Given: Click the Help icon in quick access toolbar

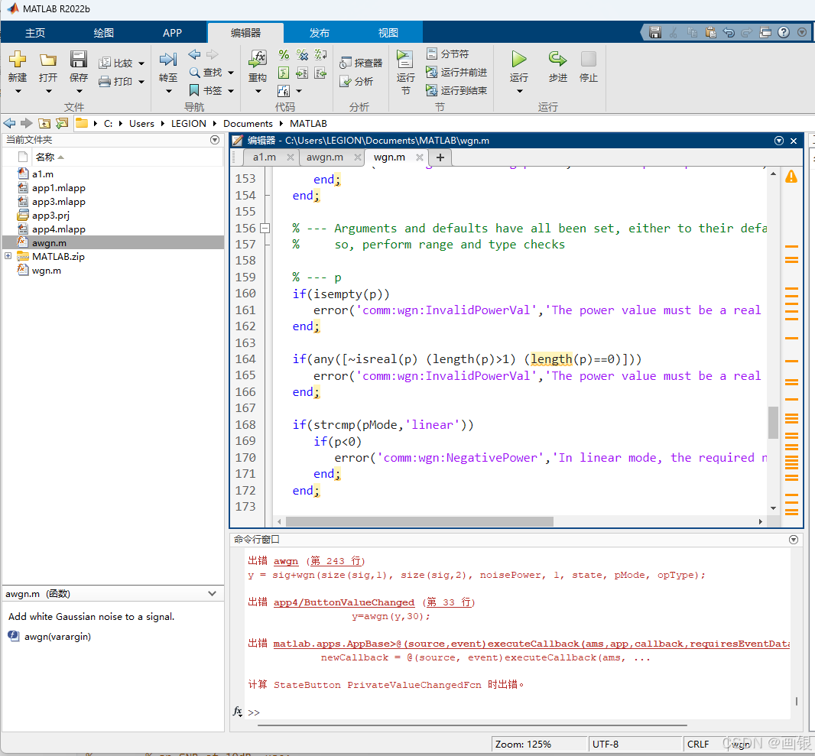Looking at the screenshot, I should point(784,32).
